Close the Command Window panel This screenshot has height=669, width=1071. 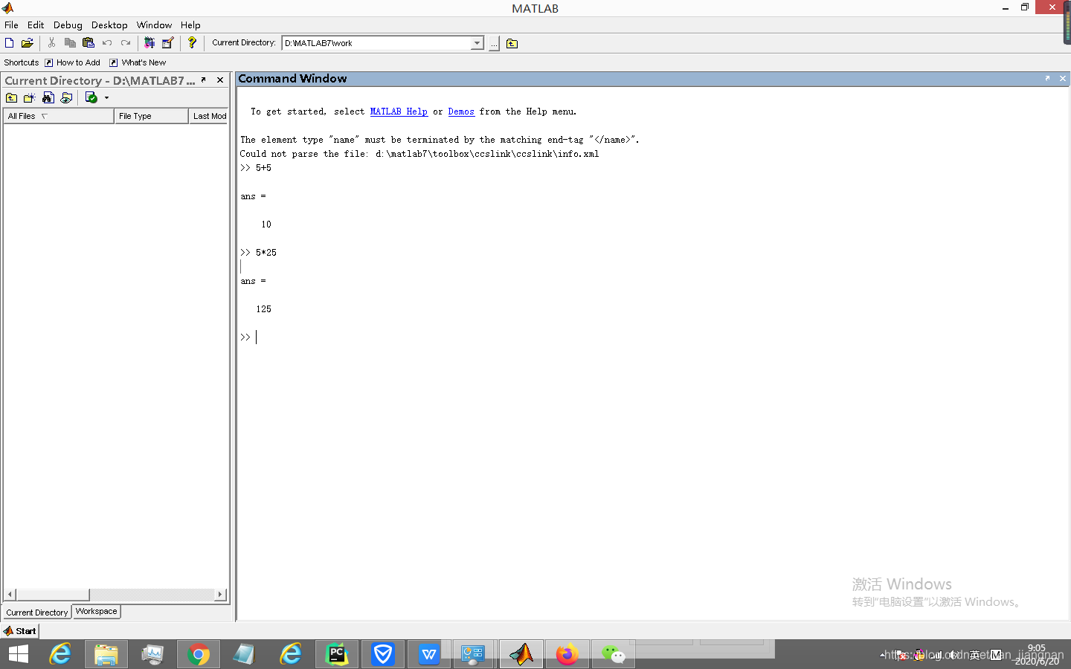coord(1063,78)
